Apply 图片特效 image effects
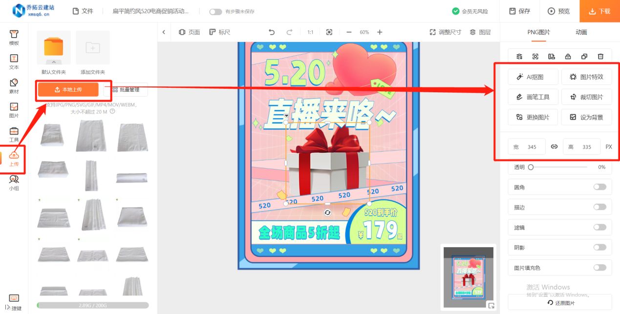 pyautogui.click(x=586, y=77)
